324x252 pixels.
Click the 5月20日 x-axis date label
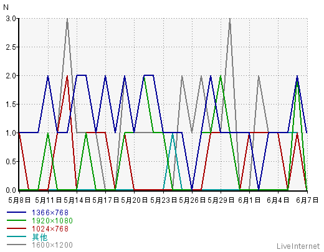click(134, 200)
